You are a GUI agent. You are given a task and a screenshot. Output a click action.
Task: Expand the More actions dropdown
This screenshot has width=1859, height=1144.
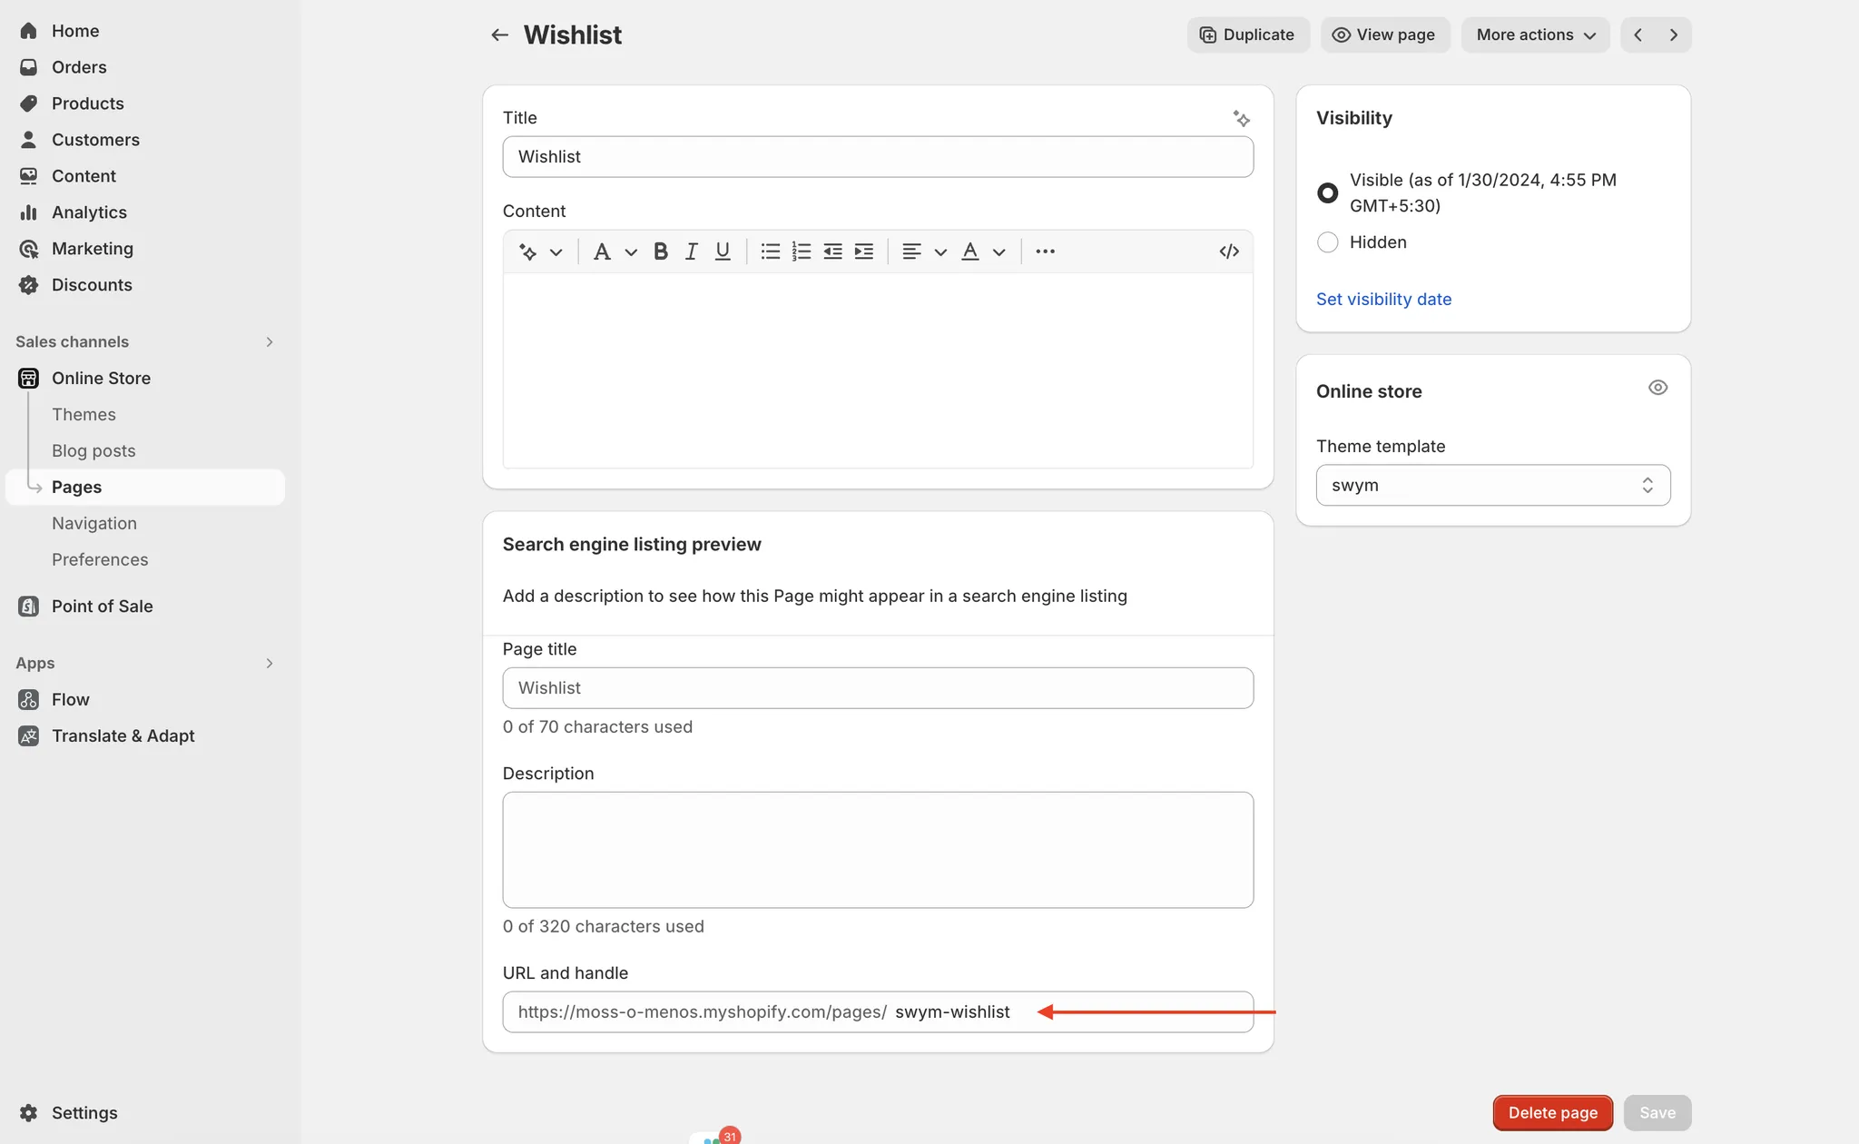coord(1535,35)
